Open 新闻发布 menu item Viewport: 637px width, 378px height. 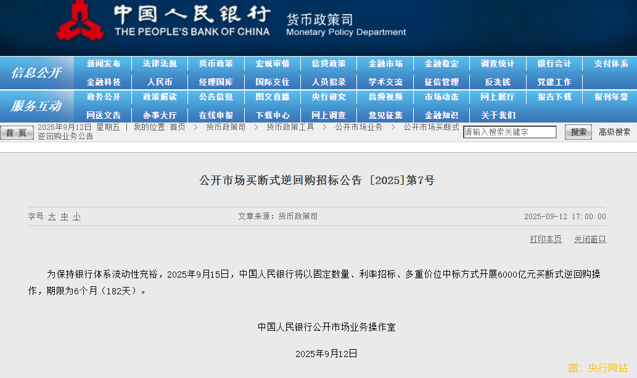pos(104,63)
